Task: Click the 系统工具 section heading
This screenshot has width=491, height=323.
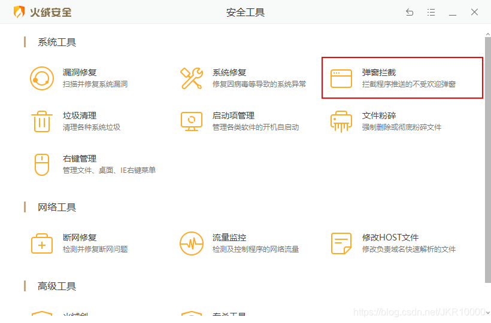Action: click(x=57, y=42)
